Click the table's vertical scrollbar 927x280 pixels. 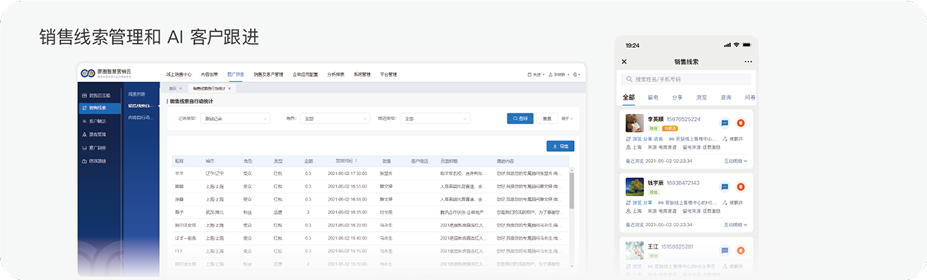click(x=571, y=190)
